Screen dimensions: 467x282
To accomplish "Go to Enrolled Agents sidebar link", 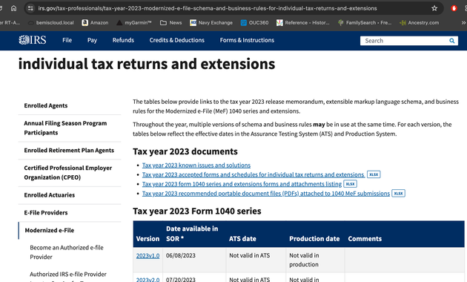I will pos(46,105).
